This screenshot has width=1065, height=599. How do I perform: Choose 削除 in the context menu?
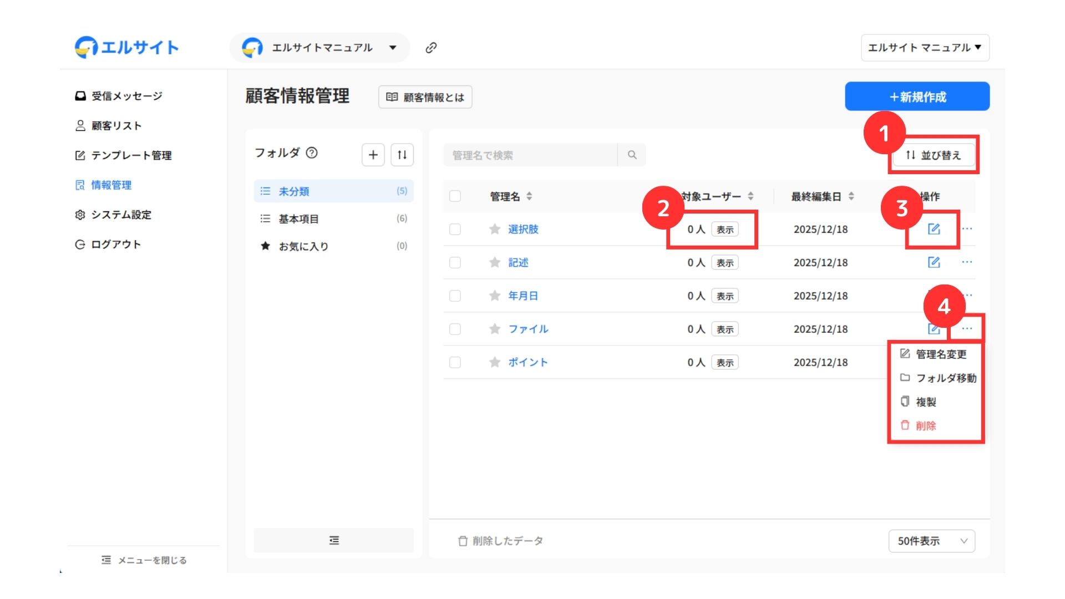coord(926,425)
